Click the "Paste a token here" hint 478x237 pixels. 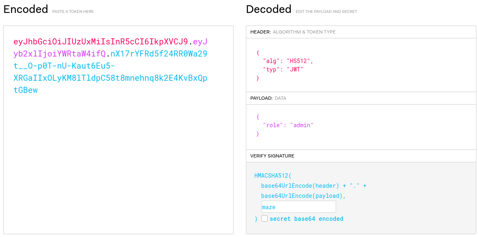(73, 12)
